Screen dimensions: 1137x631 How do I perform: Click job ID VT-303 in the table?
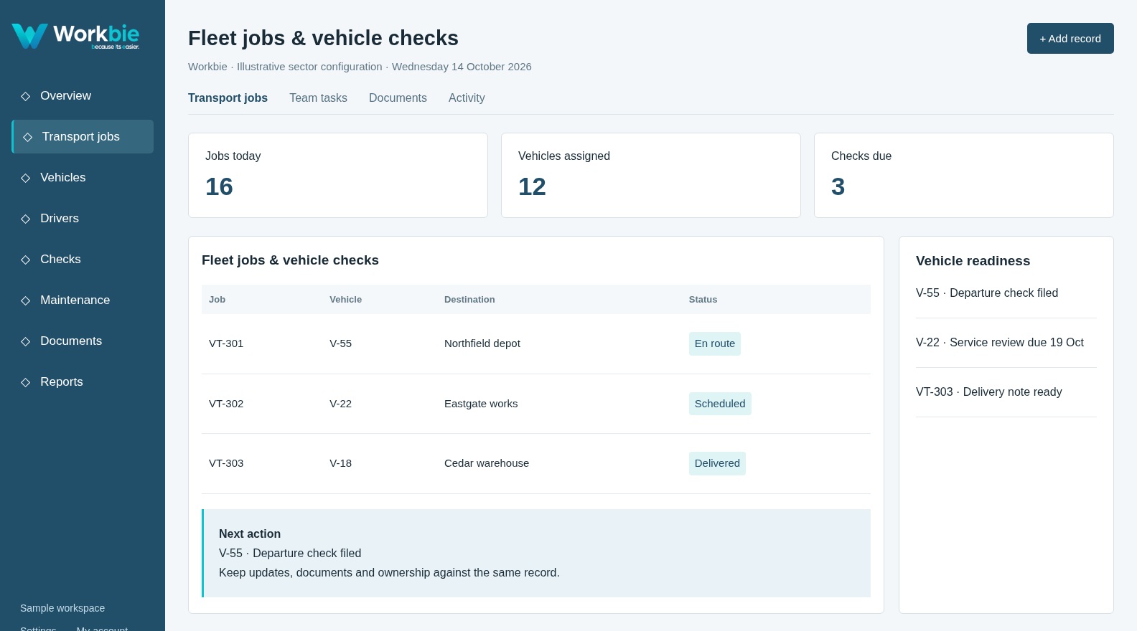pos(226,463)
